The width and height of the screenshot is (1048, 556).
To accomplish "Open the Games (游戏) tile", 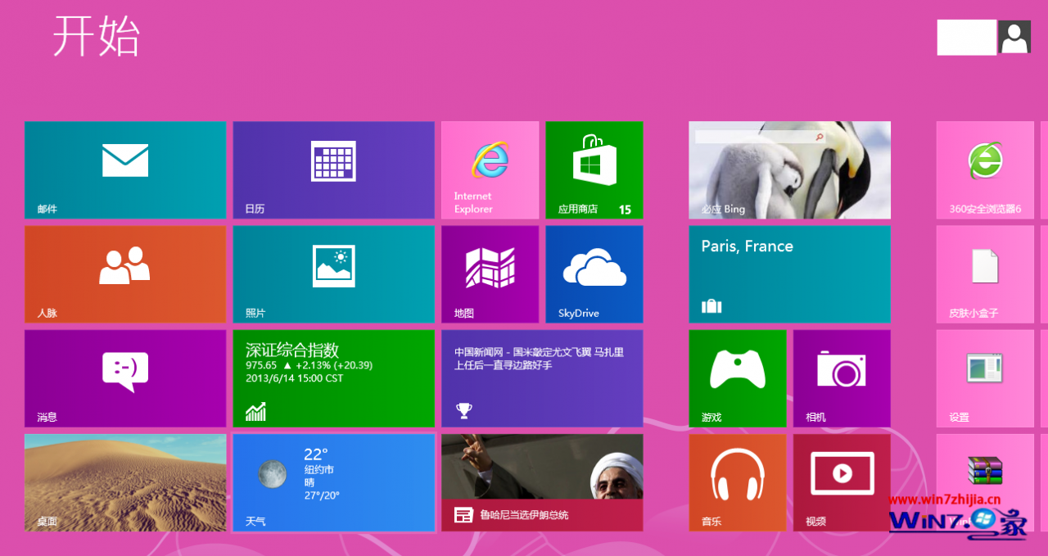I will click(x=738, y=378).
